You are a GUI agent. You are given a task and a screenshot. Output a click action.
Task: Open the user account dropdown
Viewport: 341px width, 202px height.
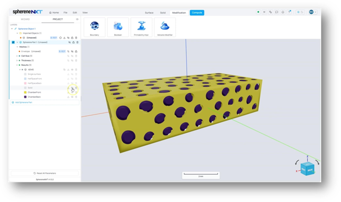(313, 12)
